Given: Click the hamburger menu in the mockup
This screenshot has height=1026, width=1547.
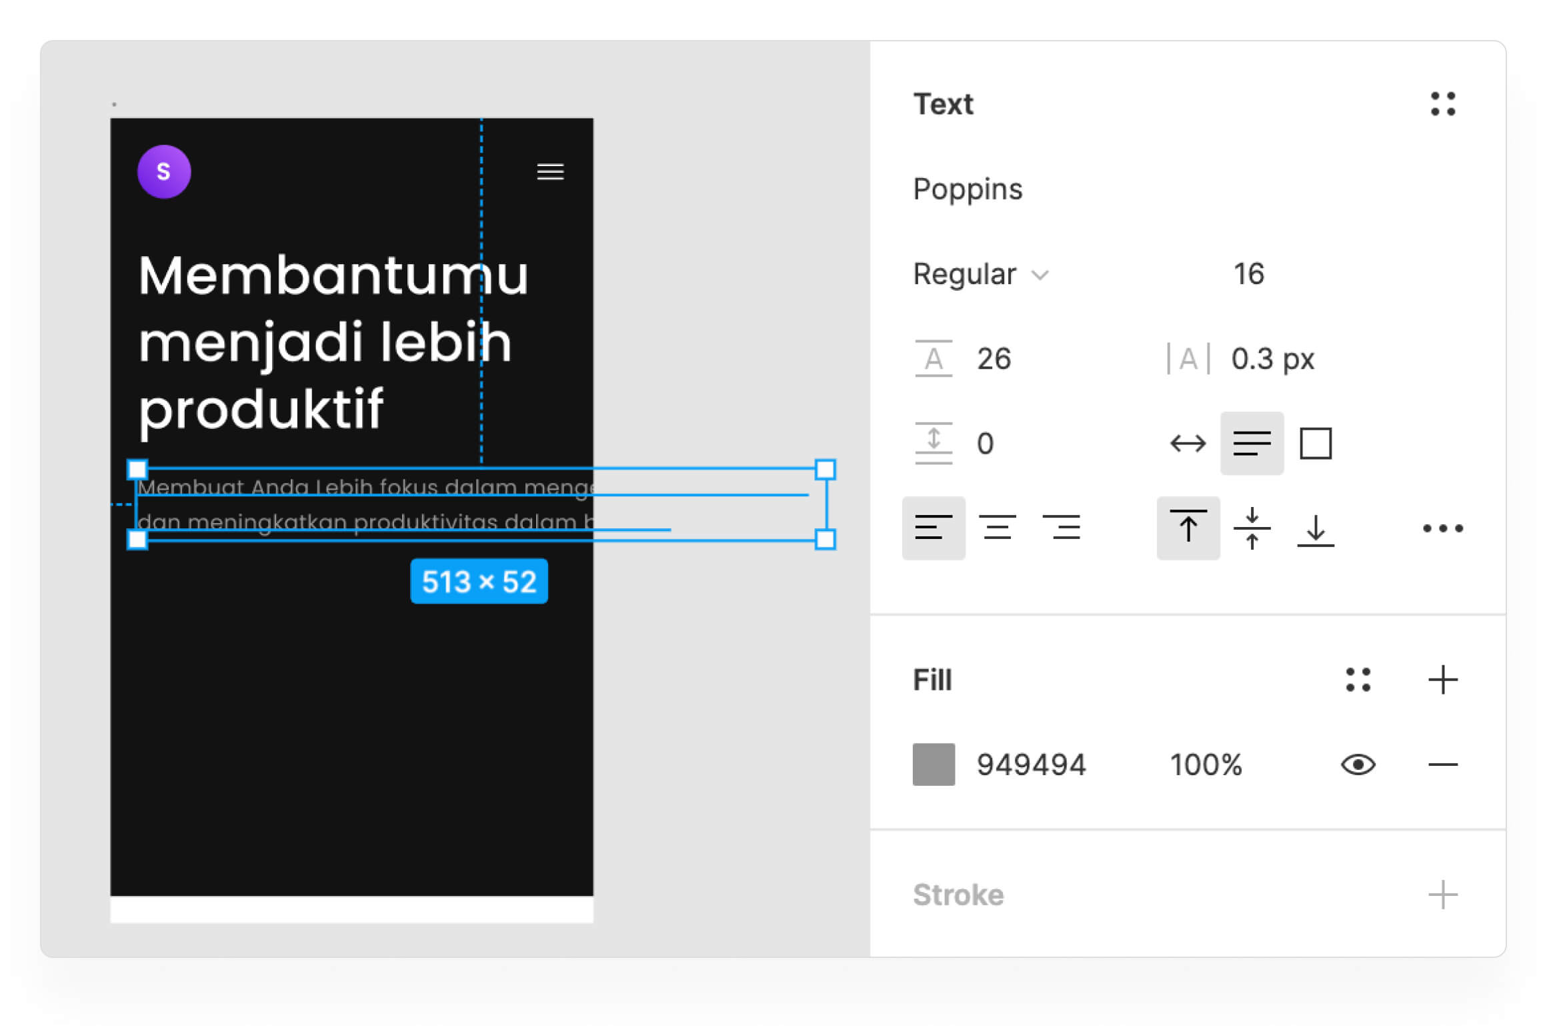Looking at the screenshot, I should point(550,172).
